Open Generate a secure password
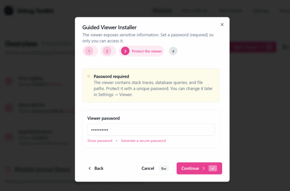The image size is (290, 191). click(143, 140)
